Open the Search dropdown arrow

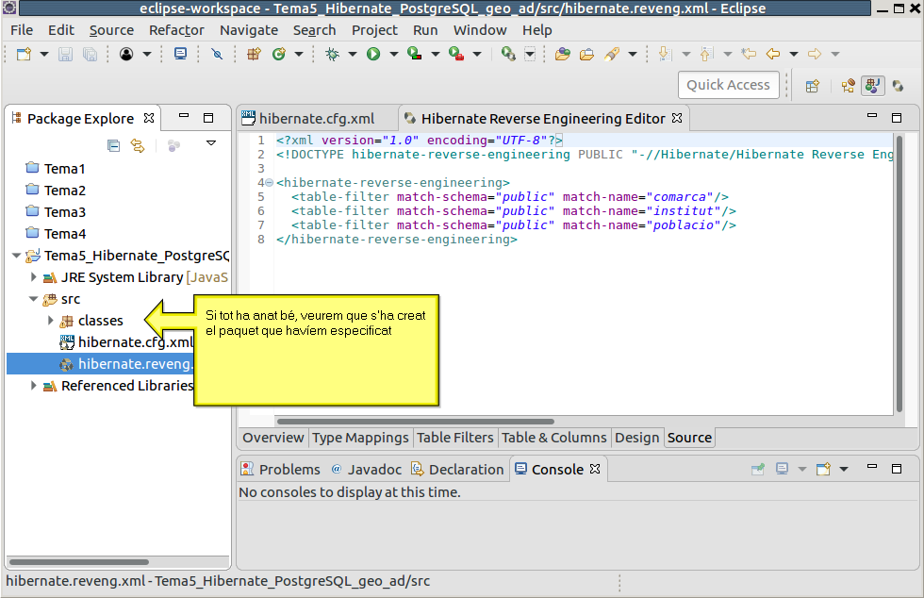tap(633, 55)
